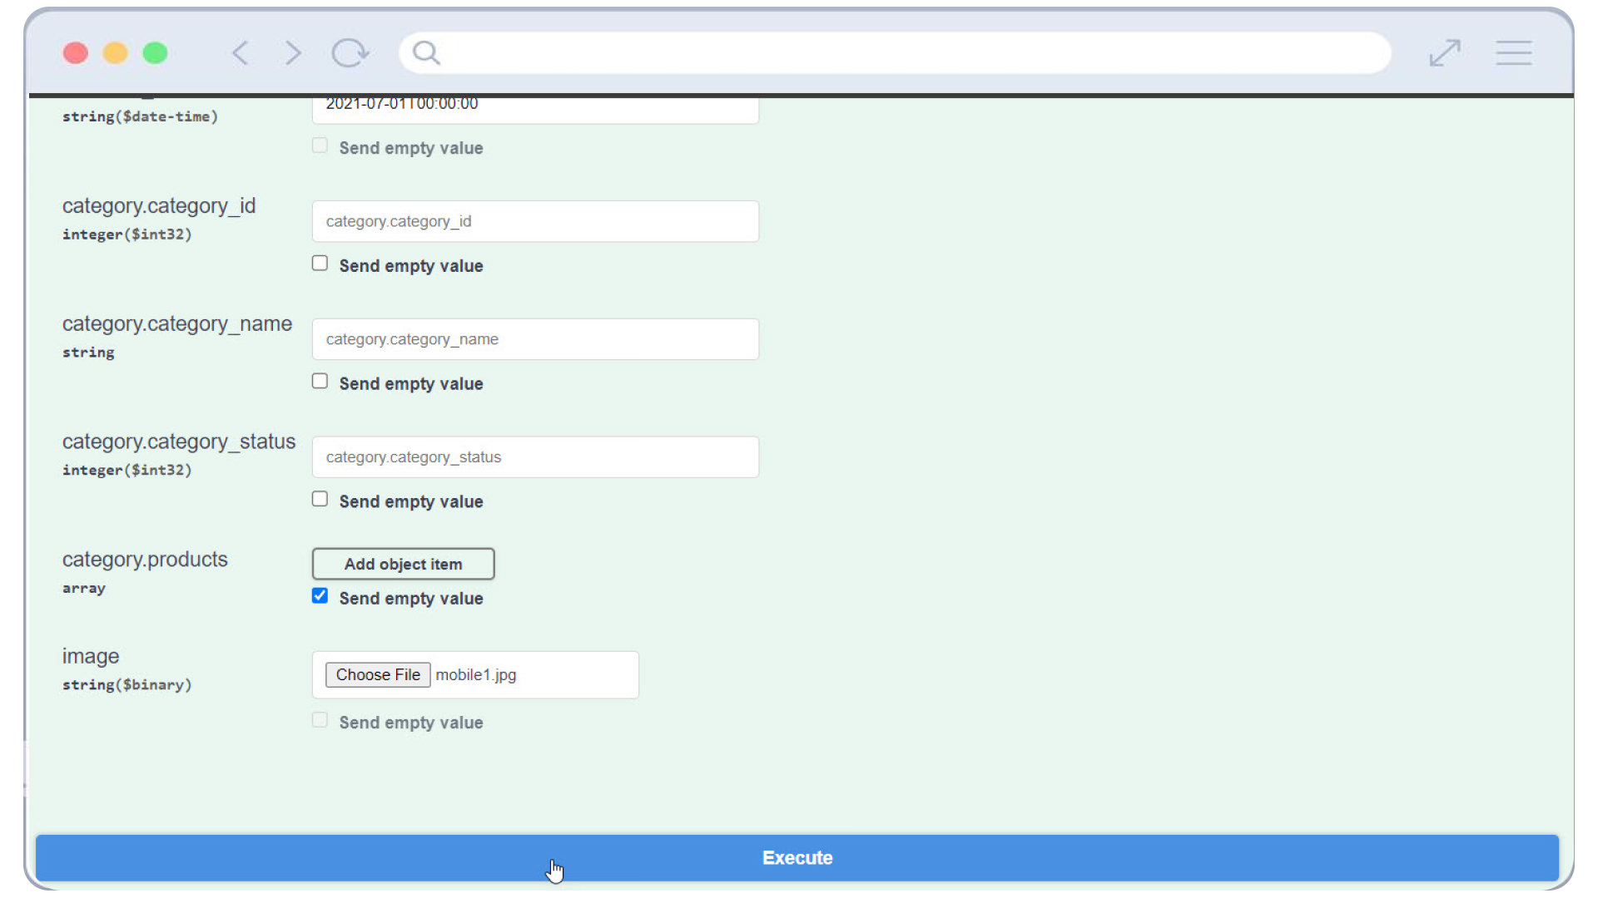
Task: Open the hamburger menu icon
Action: coord(1513,53)
